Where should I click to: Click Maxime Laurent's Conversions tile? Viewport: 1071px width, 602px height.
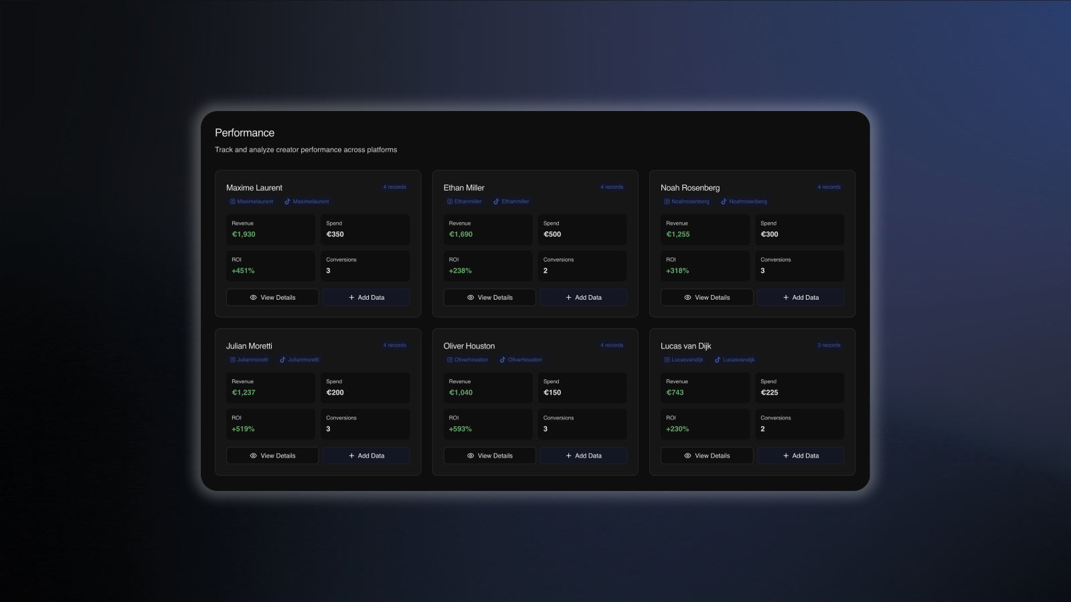(x=365, y=266)
